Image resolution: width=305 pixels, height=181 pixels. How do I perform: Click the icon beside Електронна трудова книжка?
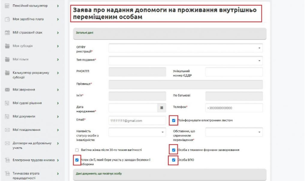7,160
